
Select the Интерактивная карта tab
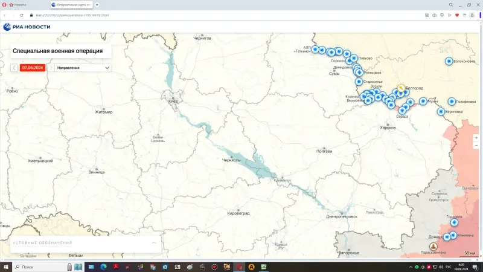[71, 5]
